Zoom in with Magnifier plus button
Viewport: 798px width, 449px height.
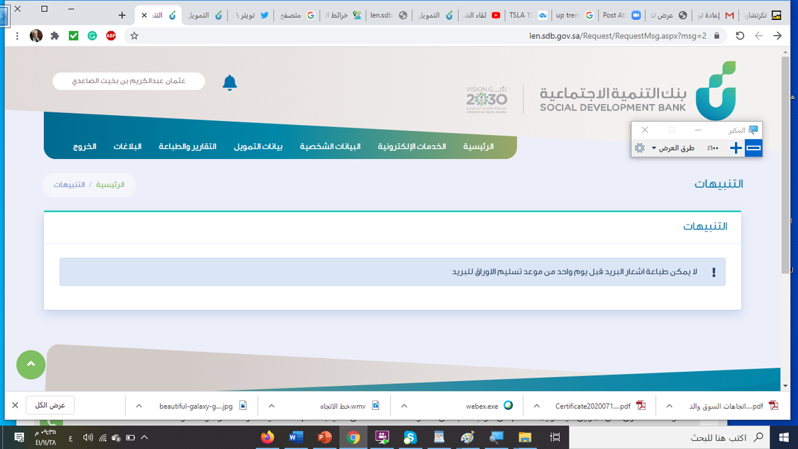[x=736, y=148]
